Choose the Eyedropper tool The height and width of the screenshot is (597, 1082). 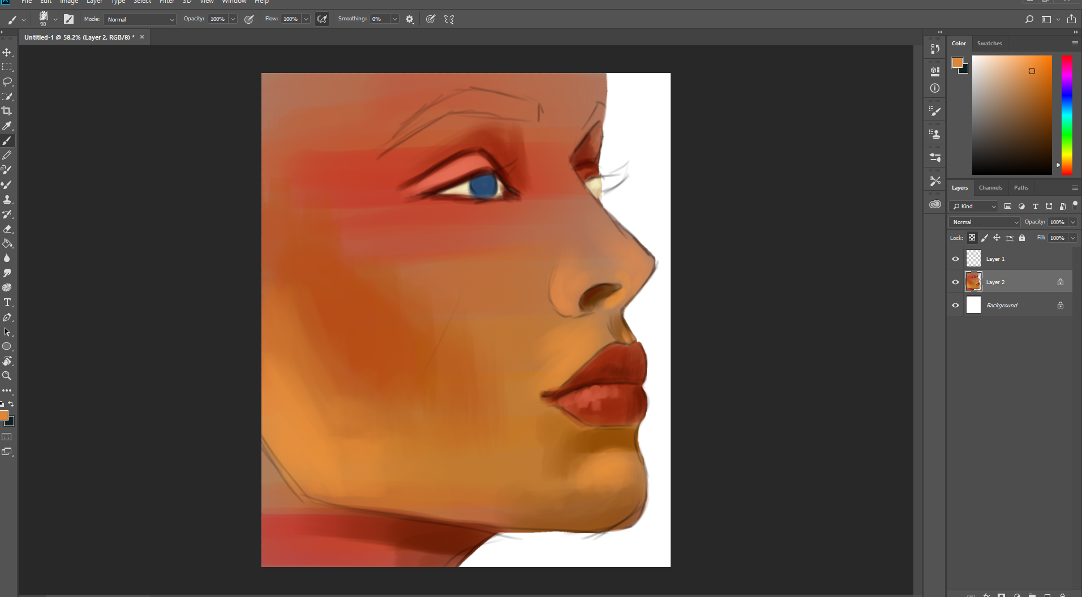(7, 126)
